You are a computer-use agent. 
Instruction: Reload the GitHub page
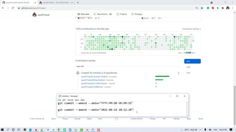point(13,8)
